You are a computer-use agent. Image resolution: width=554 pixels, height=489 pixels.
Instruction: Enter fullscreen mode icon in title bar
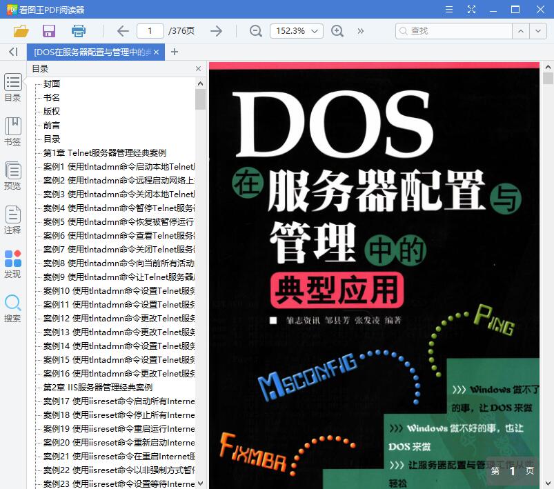pos(471,10)
